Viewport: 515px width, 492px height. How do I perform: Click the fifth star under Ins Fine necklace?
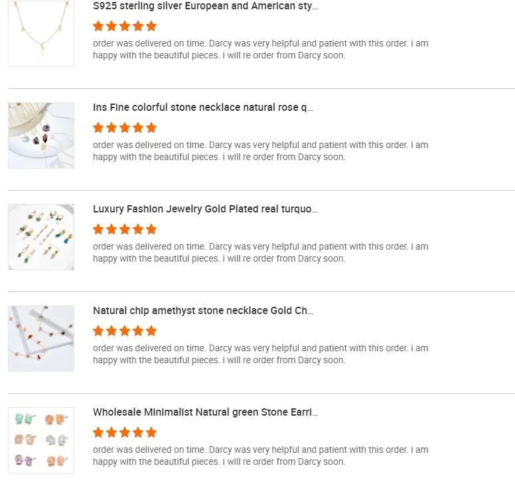point(151,127)
